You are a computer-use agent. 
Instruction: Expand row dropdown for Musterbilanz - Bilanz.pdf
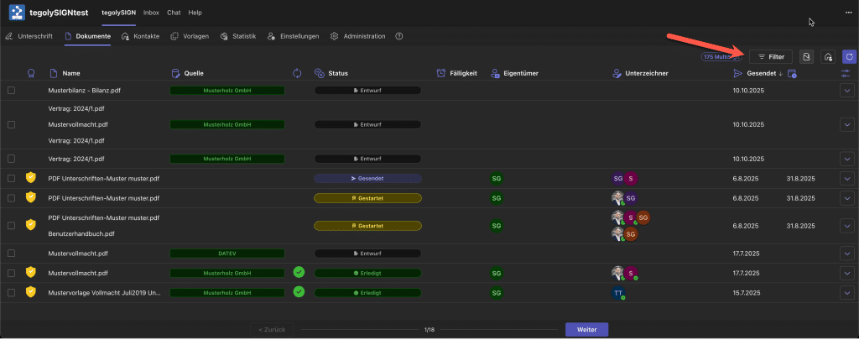pyautogui.click(x=847, y=90)
